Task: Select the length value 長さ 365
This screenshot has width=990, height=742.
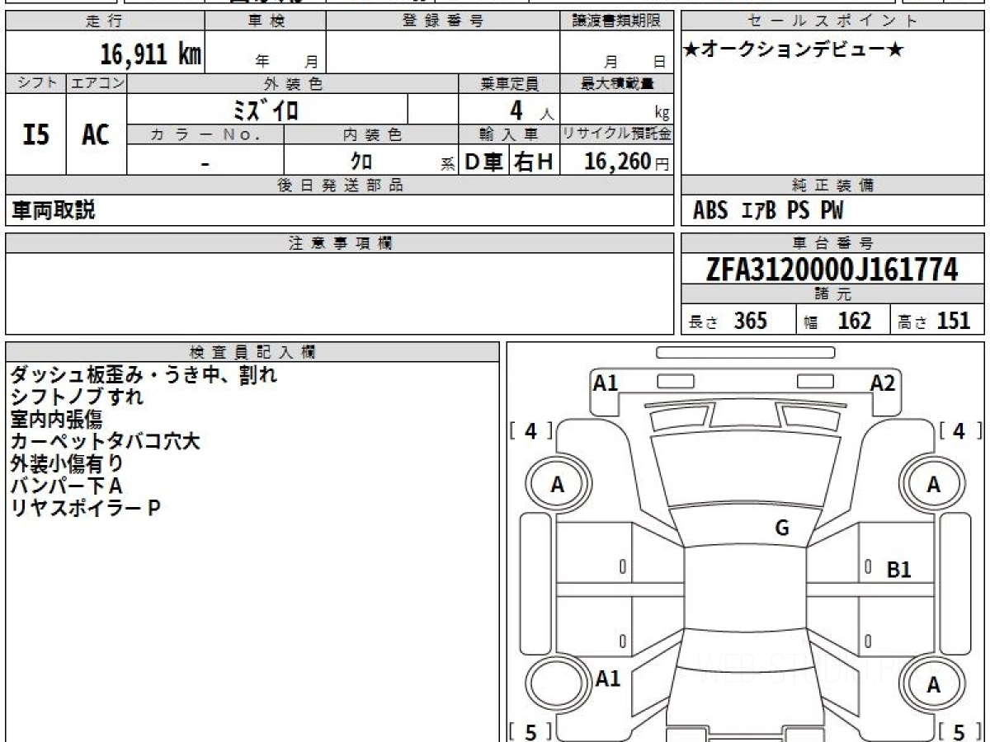Action: point(728,321)
